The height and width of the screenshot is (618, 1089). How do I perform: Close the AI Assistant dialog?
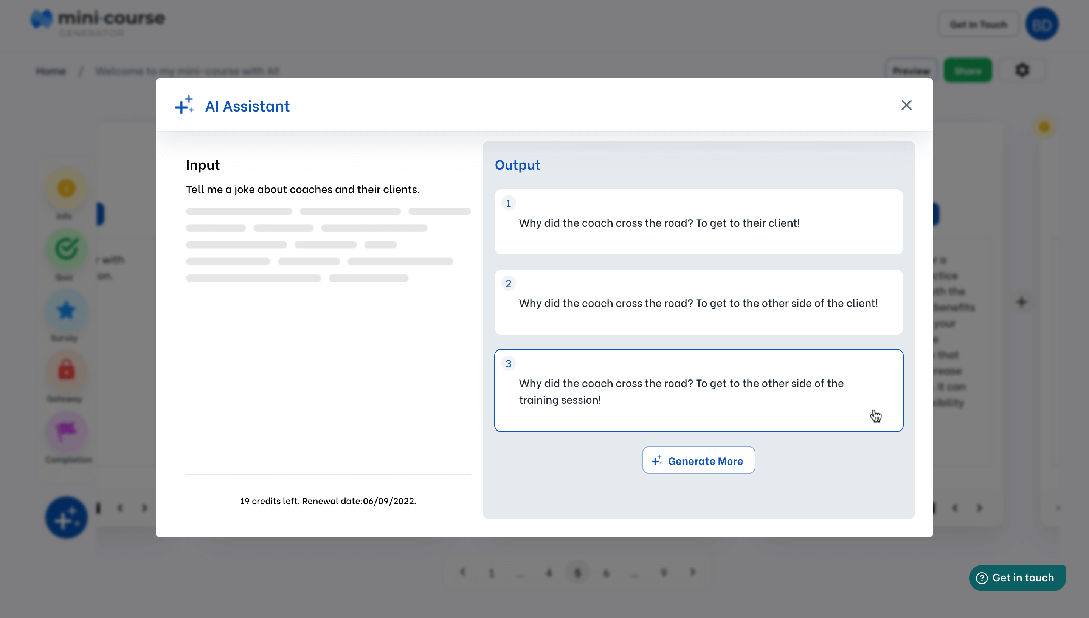click(906, 105)
